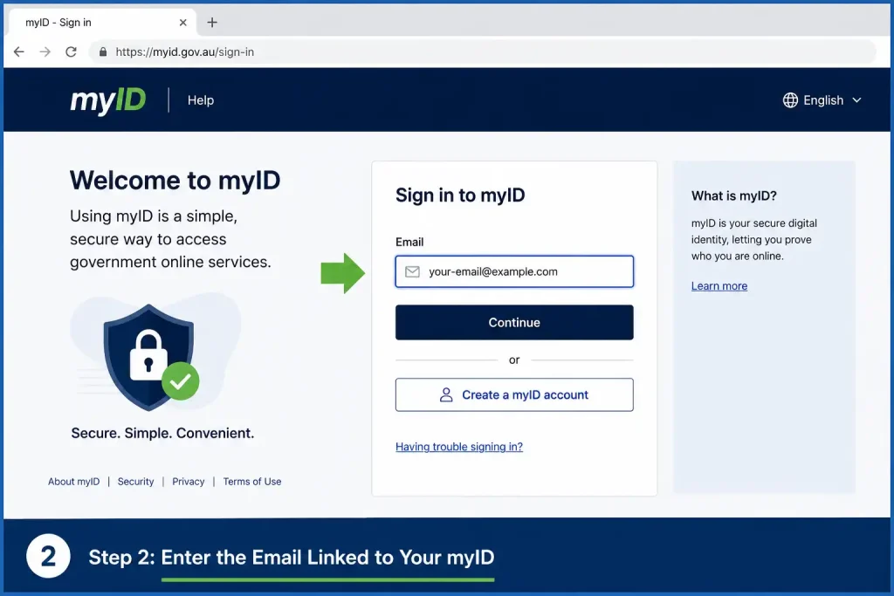Click the 'Sign in to myID' heading

coord(460,195)
